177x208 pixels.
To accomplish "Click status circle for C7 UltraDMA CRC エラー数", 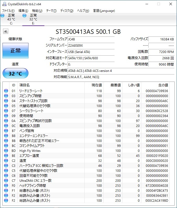I will pos(6,180).
